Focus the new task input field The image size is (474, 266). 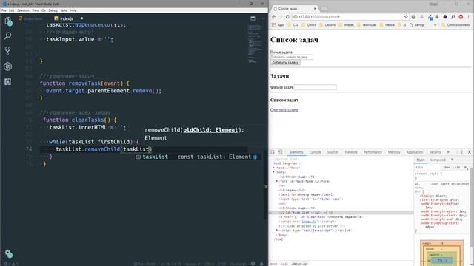point(292,57)
